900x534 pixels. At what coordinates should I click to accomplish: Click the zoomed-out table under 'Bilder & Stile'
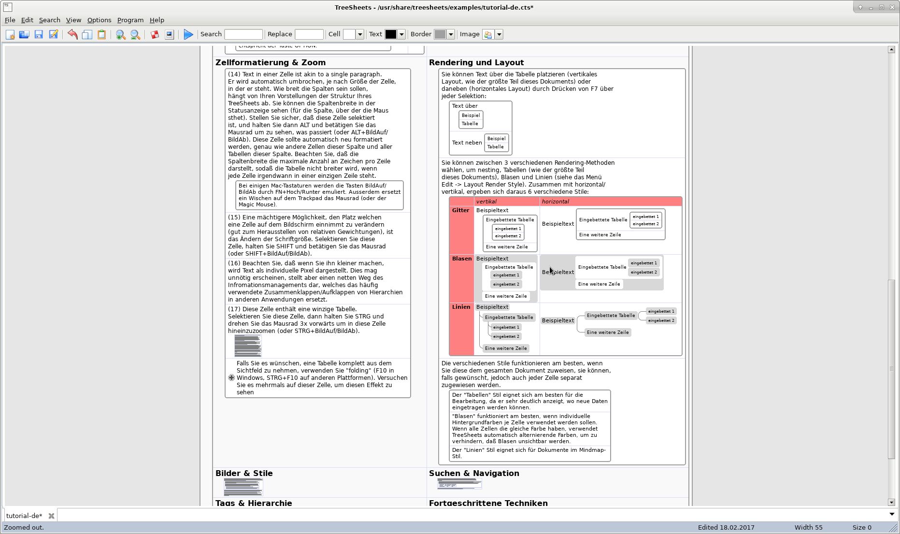pos(243,487)
